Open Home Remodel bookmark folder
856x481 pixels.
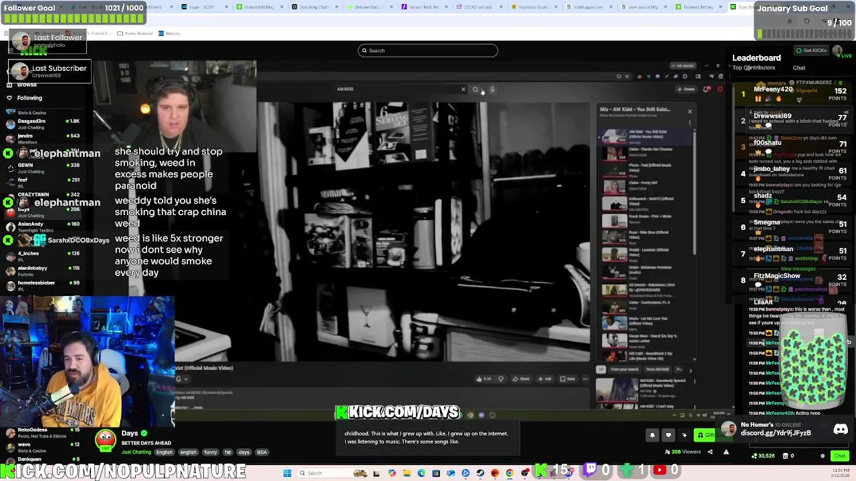pos(136,33)
